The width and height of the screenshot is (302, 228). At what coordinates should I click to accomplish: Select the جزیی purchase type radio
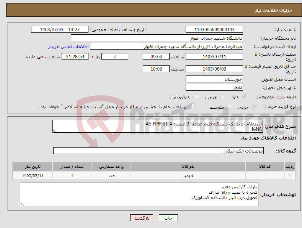pyautogui.click(x=254, y=106)
